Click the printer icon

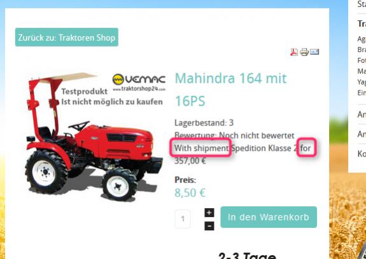coord(304,52)
